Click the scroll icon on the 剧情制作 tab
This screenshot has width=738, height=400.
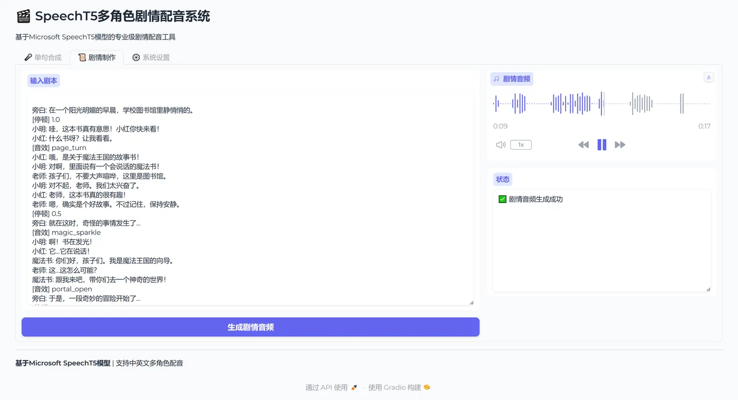pyautogui.click(x=82, y=57)
